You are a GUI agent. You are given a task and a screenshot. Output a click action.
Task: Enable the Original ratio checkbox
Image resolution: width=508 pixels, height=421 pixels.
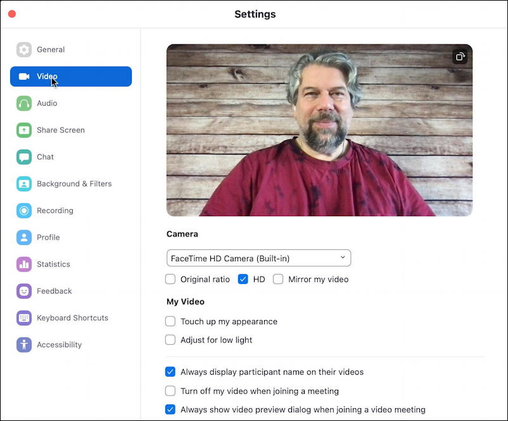coord(170,279)
